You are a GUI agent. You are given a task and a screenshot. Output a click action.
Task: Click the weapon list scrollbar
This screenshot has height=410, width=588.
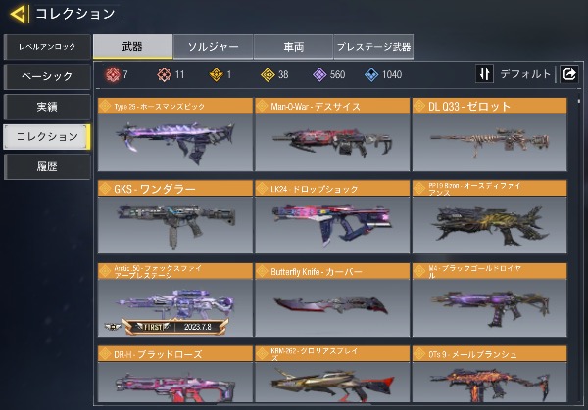[578, 101]
